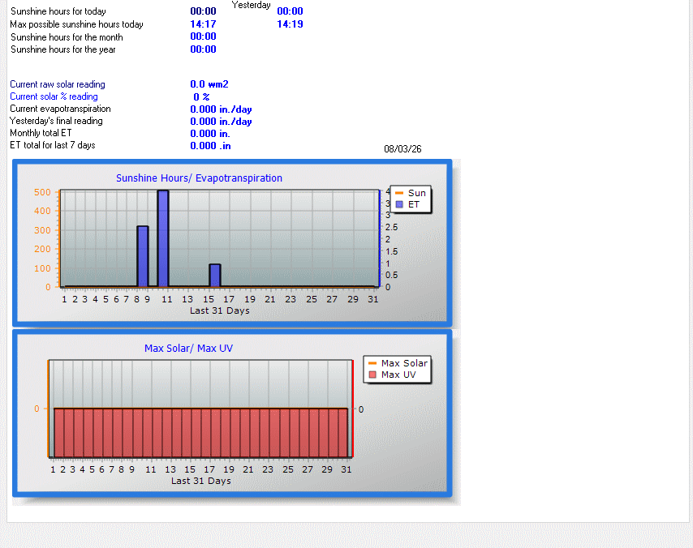Select the ET legend blue swatch
The height and width of the screenshot is (548, 693).
(399, 204)
